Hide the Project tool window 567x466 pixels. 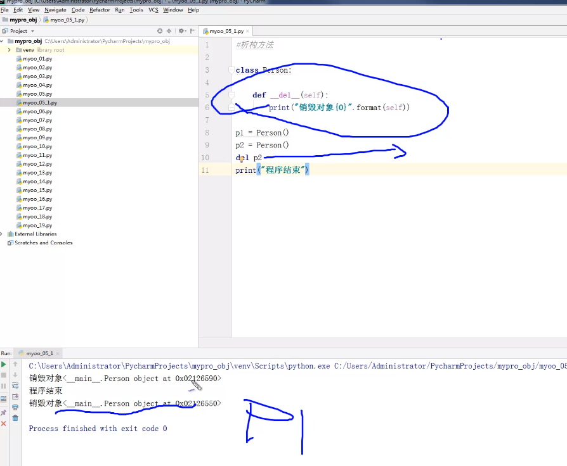[x=193, y=31]
